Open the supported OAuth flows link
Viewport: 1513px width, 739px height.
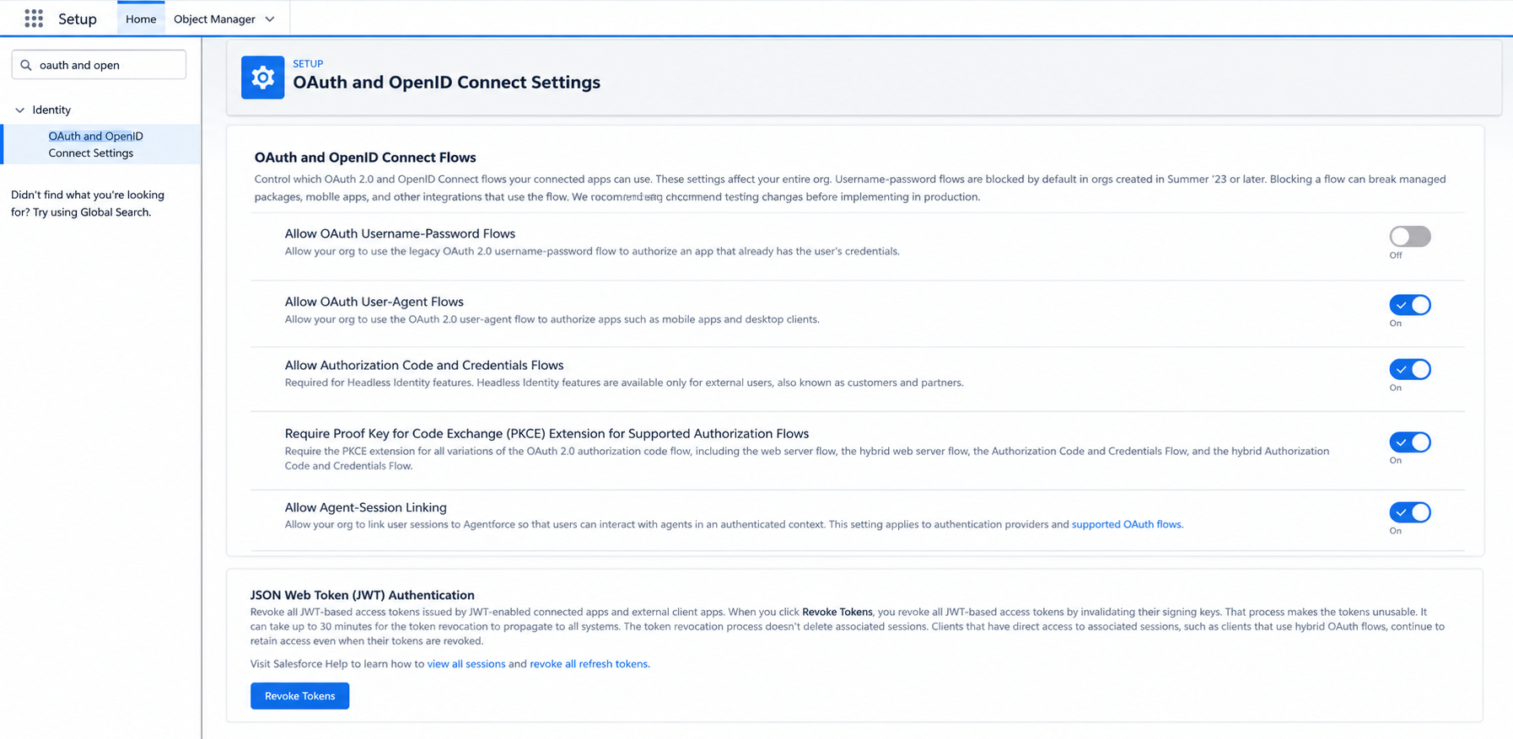point(1126,524)
